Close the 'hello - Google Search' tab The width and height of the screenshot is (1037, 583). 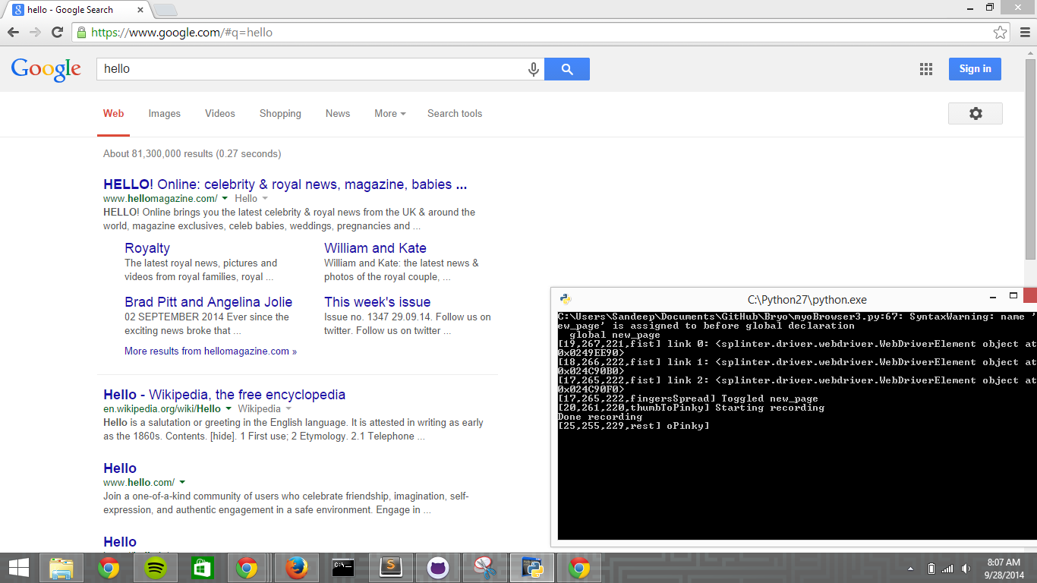pos(140,10)
